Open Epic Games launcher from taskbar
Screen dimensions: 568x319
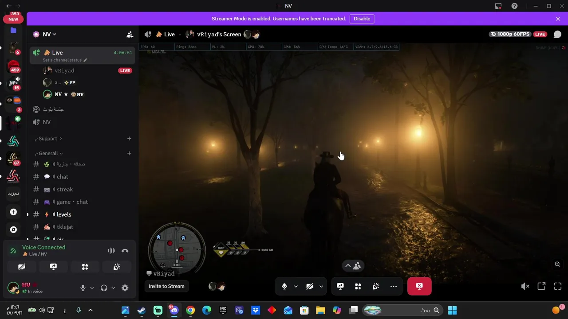coord(223,310)
